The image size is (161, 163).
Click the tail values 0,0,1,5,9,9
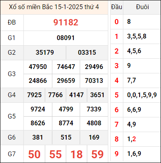[x=142, y=95]
